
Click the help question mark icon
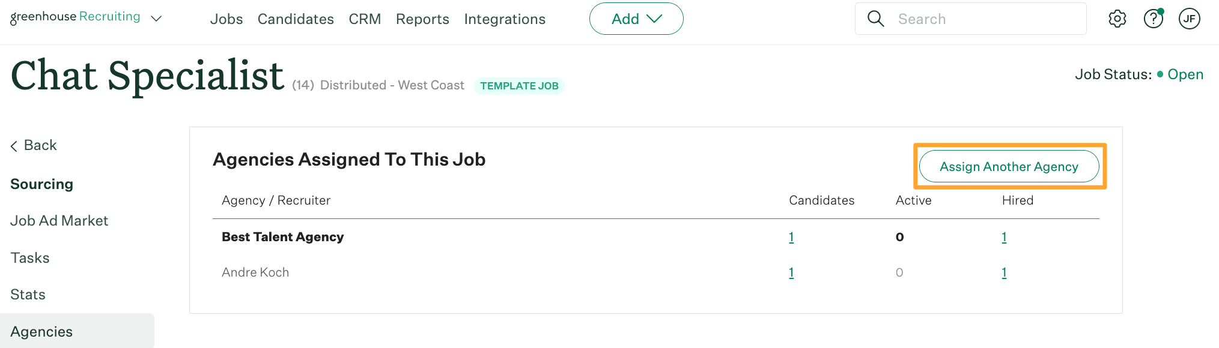point(1154,19)
